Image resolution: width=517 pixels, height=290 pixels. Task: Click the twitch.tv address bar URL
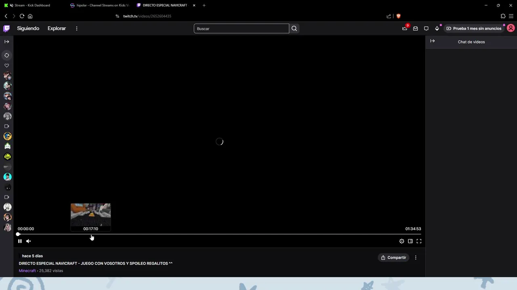[x=147, y=16]
